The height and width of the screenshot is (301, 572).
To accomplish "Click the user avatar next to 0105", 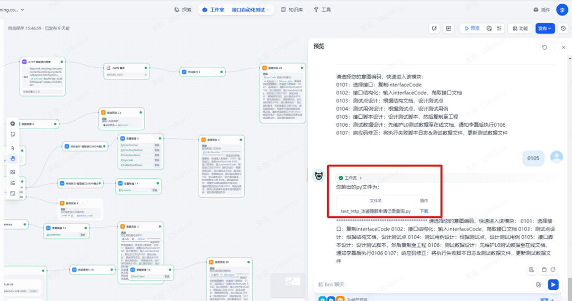I will pyautogui.click(x=556, y=157).
